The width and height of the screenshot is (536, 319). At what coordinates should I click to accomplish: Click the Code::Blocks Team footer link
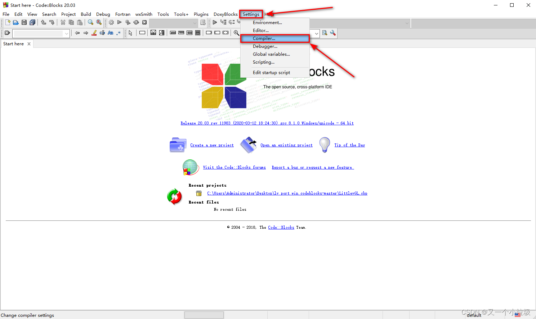click(x=281, y=228)
